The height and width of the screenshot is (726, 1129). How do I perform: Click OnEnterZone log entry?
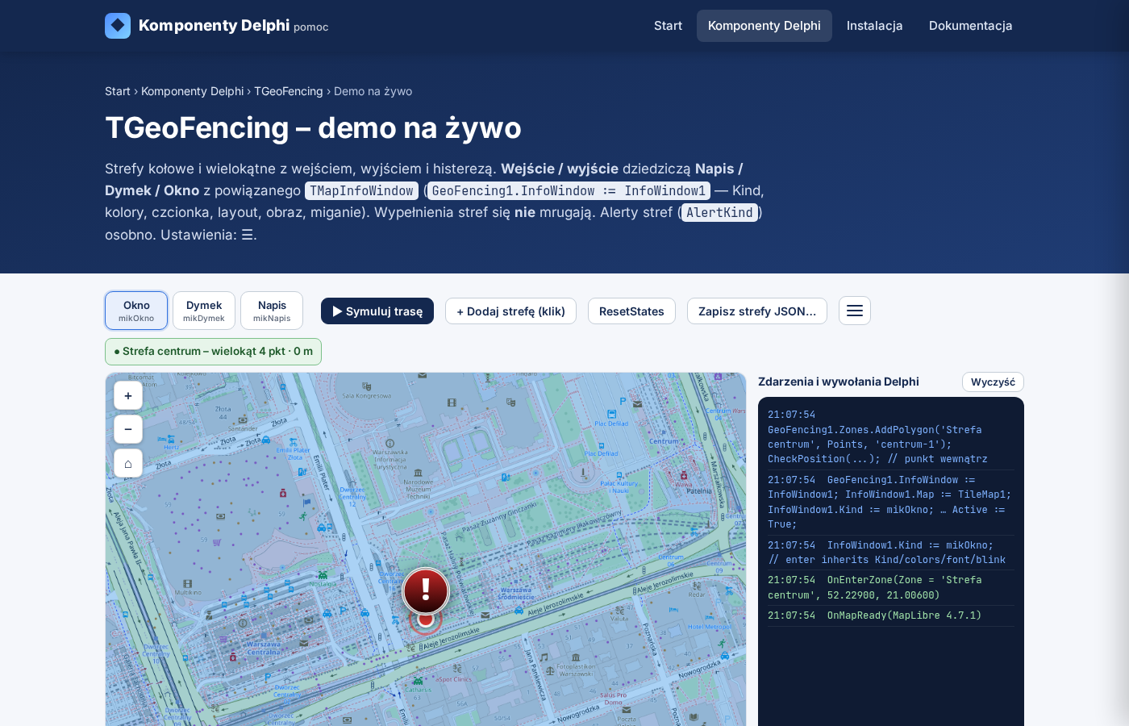pyautogui.click(x=890, y=587)
